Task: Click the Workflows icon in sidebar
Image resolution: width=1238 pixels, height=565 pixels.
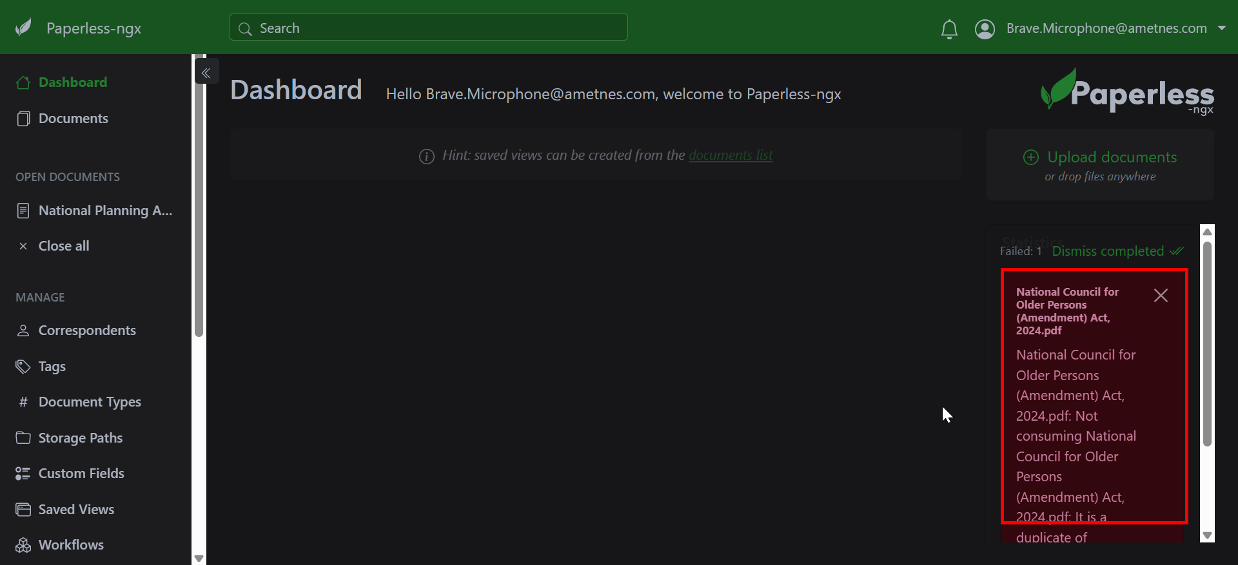Action: pos(23,545)
